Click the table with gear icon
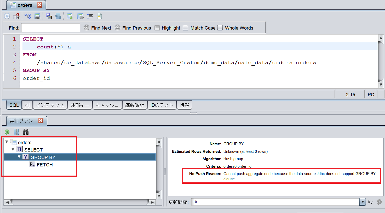Image resolution: width=385 pixels, height=213 pixels. tap(81, 16)
